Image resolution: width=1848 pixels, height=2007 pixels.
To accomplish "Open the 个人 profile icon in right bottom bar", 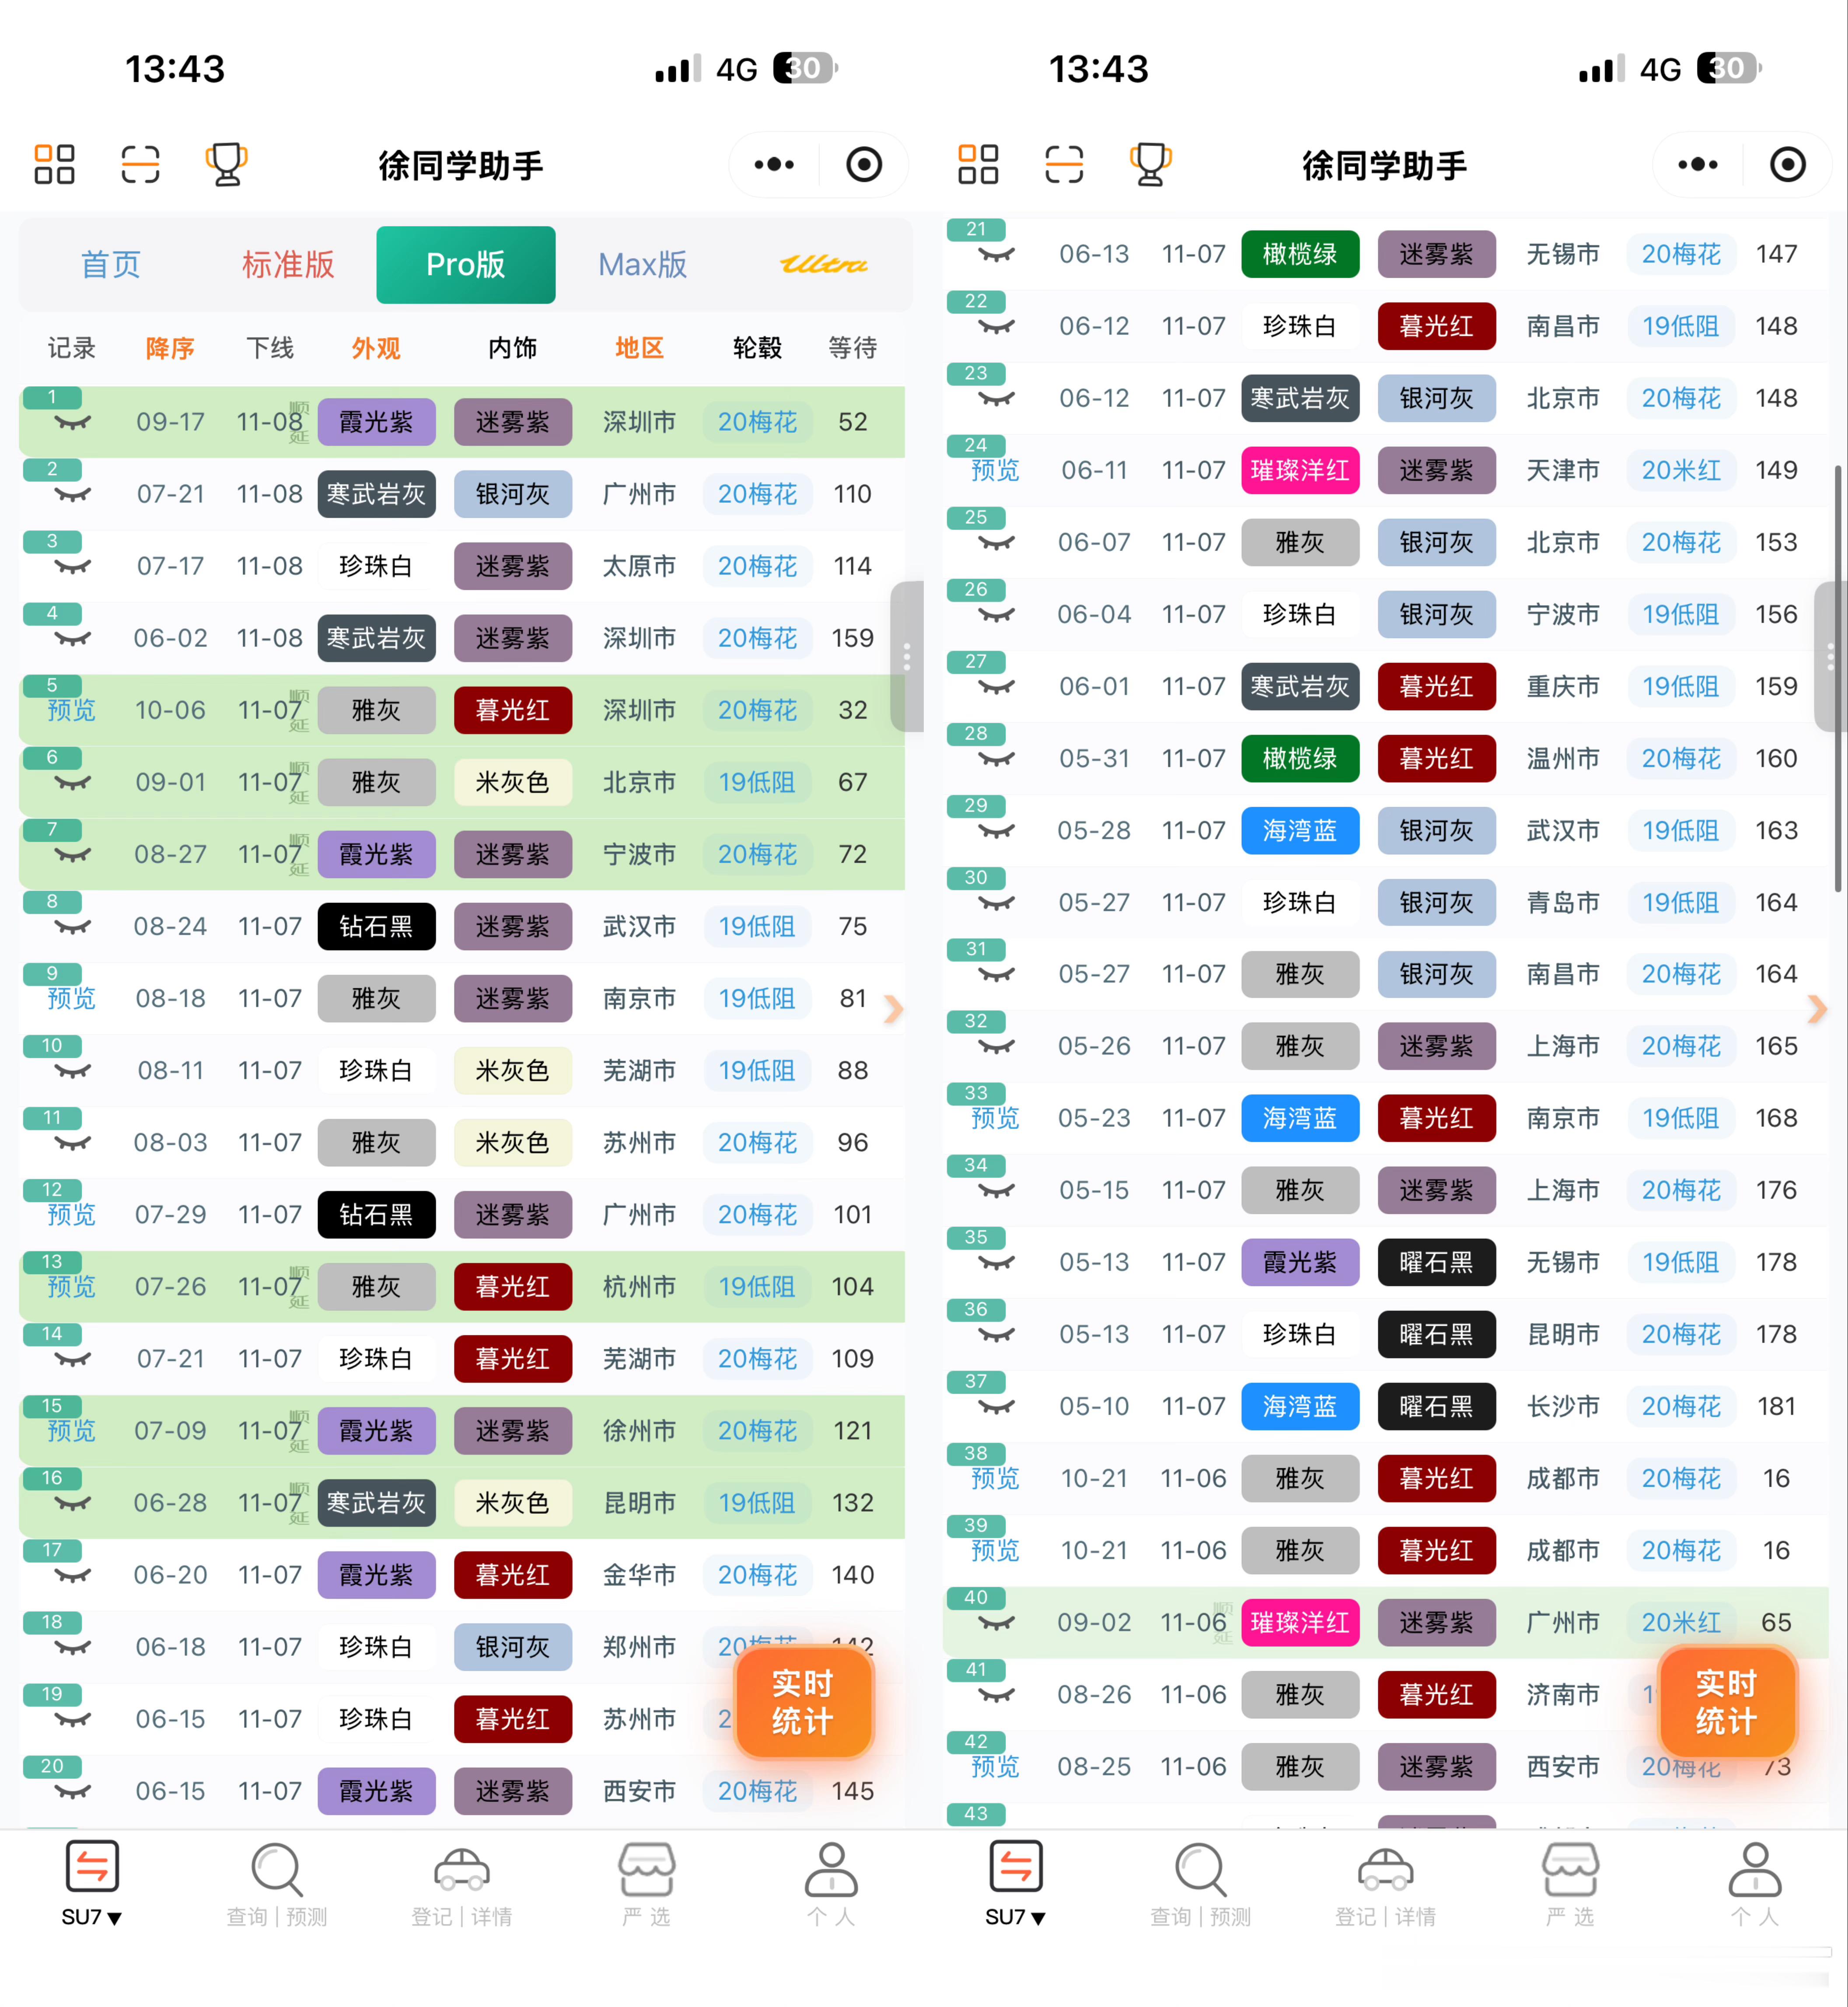I will tap(1755, 1869).
